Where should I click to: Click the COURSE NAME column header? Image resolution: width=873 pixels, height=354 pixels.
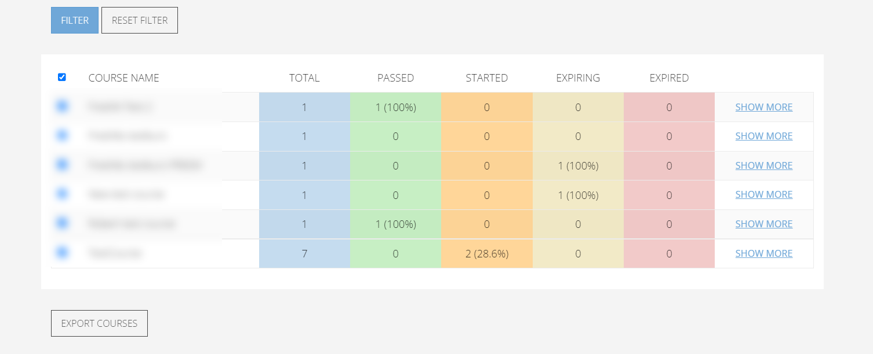point(123,78)
